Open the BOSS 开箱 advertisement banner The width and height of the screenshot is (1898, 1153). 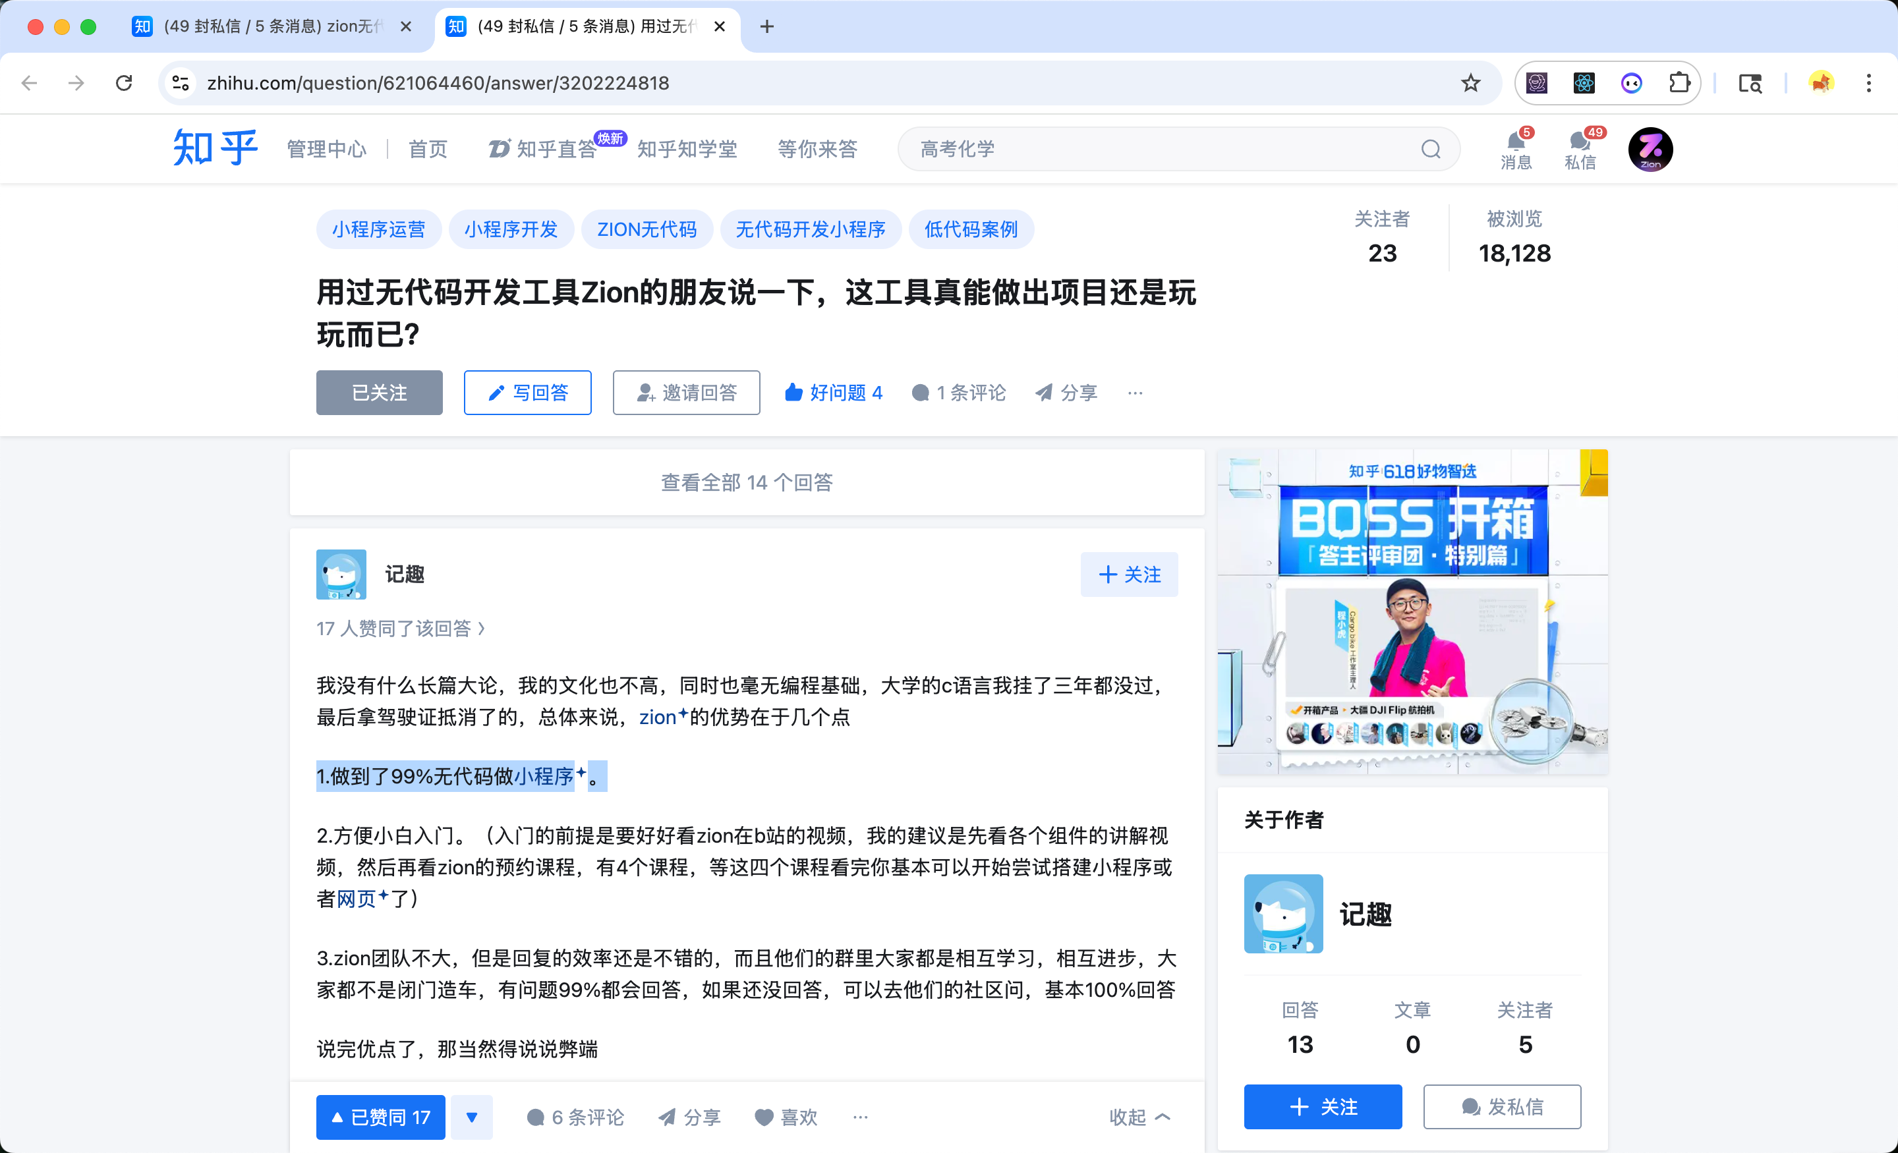point(1412,611)
